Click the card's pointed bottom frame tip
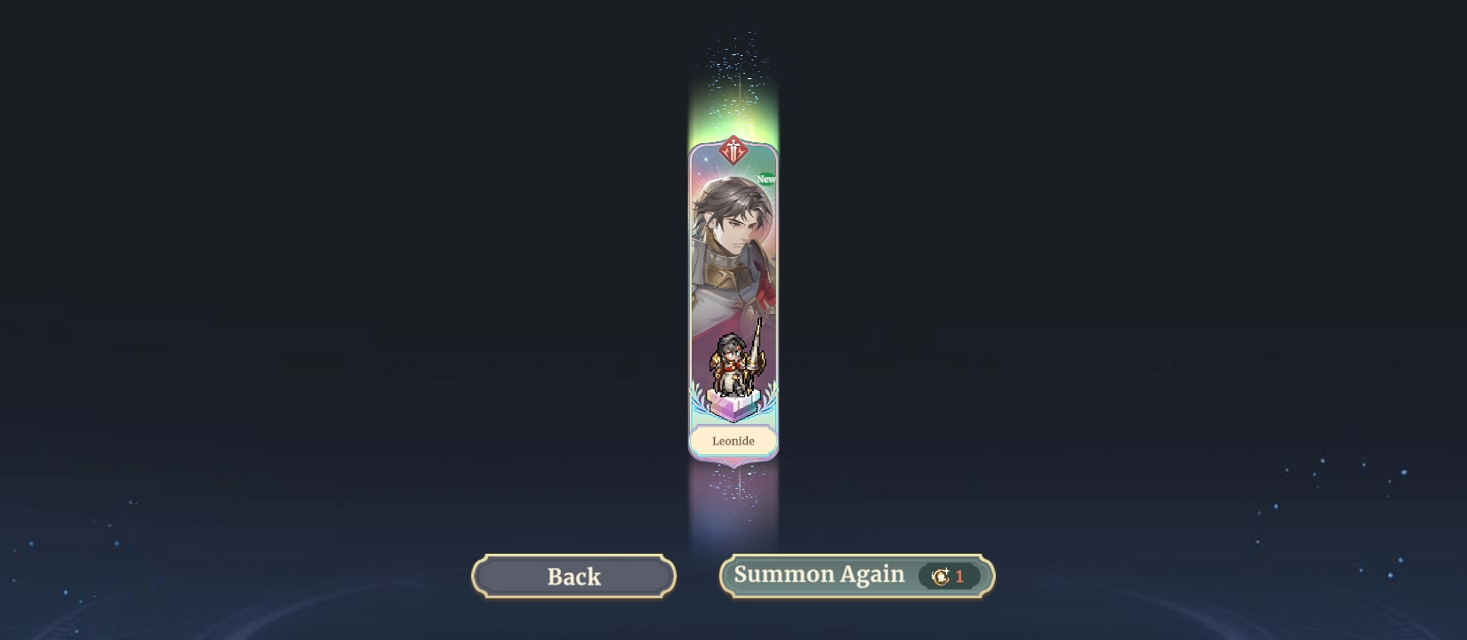 (733, 461)
